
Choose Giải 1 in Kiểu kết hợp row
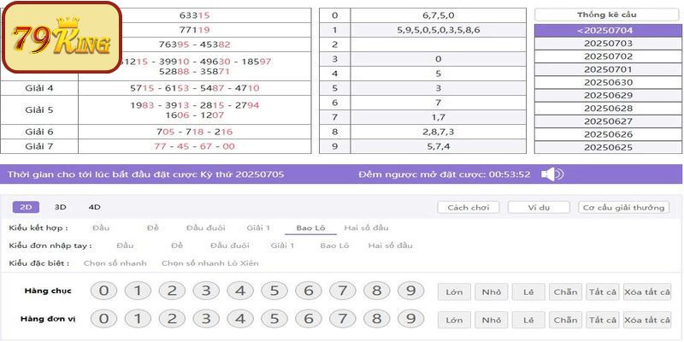(x=258, y=227)
